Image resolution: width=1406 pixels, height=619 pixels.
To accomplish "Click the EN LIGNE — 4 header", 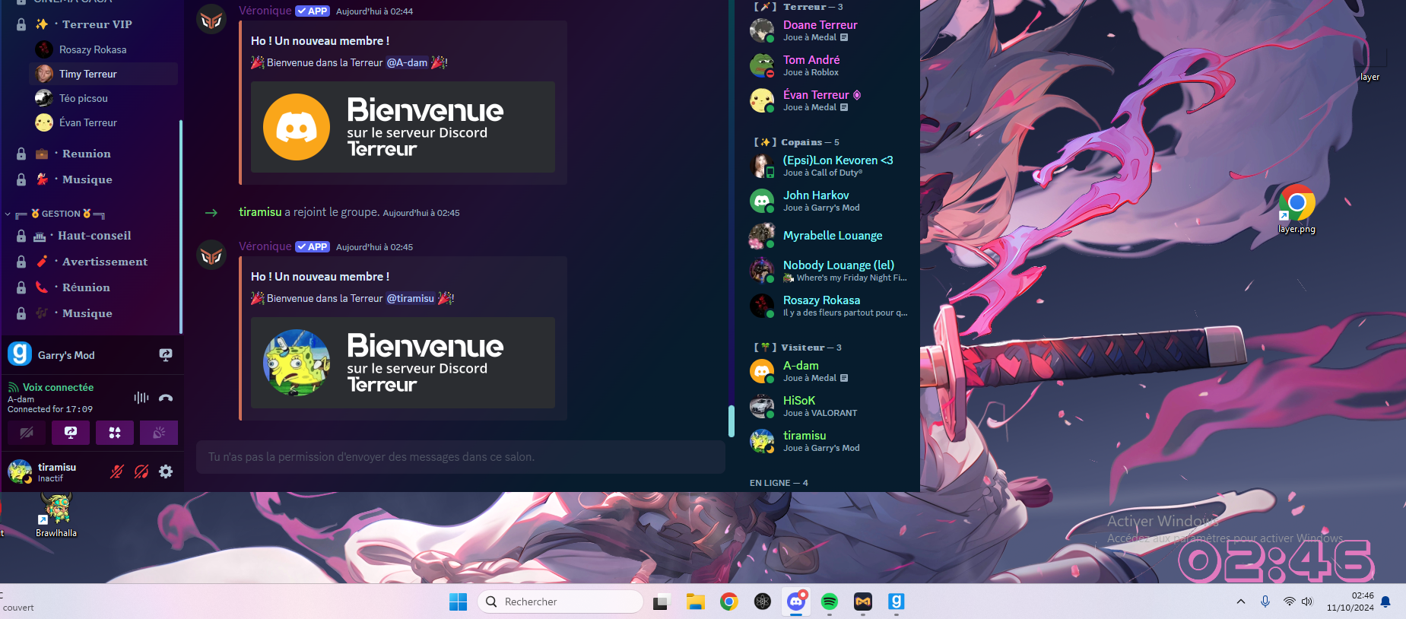I will (779, 483).
